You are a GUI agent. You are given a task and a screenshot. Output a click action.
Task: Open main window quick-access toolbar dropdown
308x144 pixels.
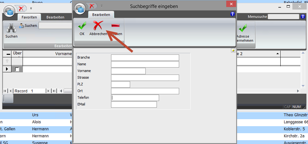coord(31,8)
